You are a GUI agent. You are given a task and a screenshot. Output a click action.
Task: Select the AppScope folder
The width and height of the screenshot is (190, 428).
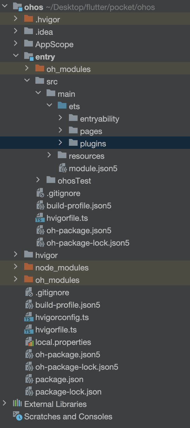[x=54, y=44]
